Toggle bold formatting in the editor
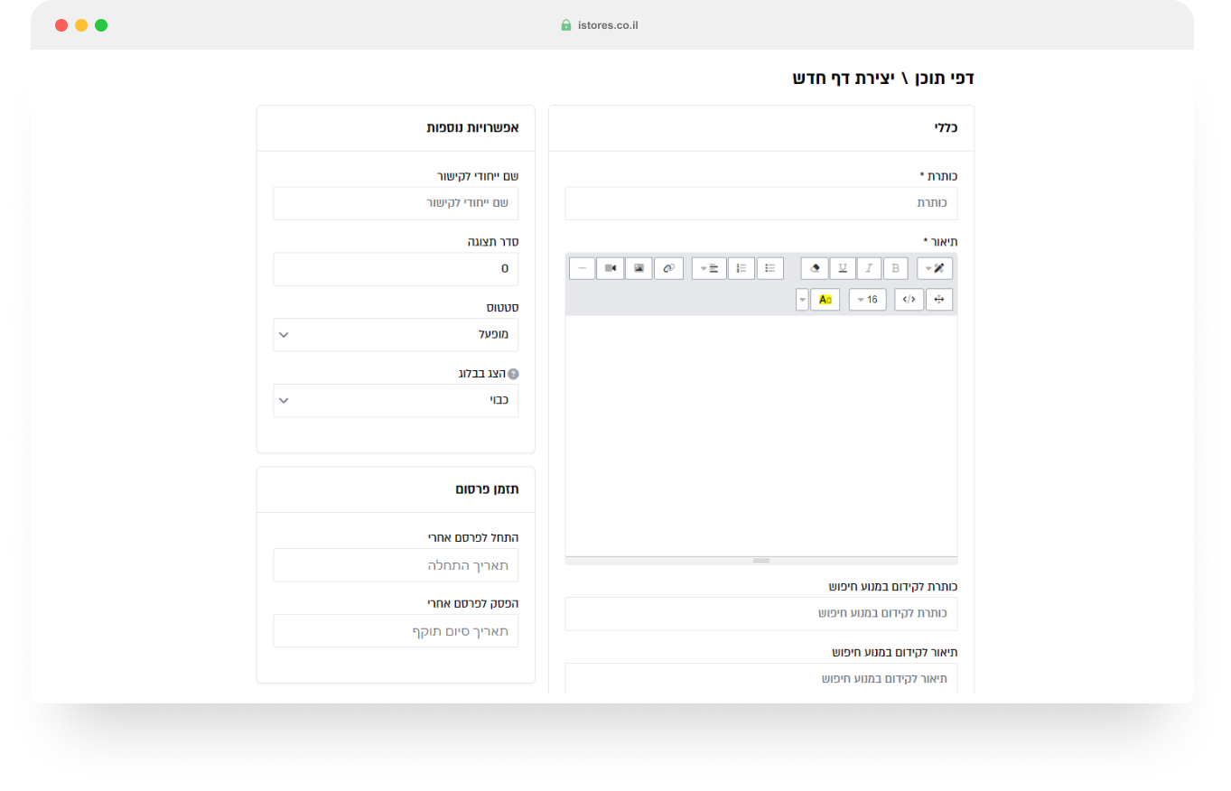 pos(895,268)
